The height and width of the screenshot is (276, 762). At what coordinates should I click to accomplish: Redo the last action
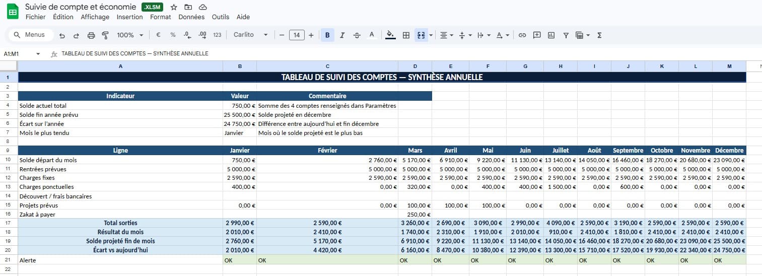click(x=77, y=35)
